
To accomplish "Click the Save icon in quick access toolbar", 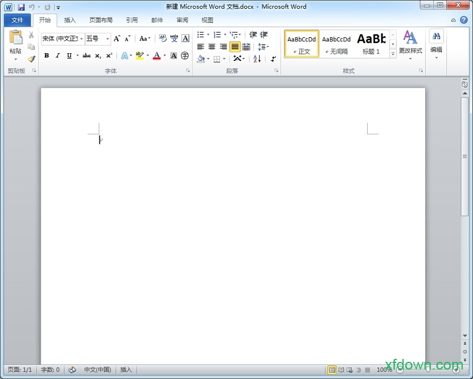I will coord(21,7).
